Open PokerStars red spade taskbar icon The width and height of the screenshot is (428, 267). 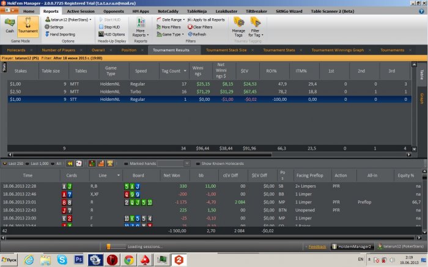[146, 260]
